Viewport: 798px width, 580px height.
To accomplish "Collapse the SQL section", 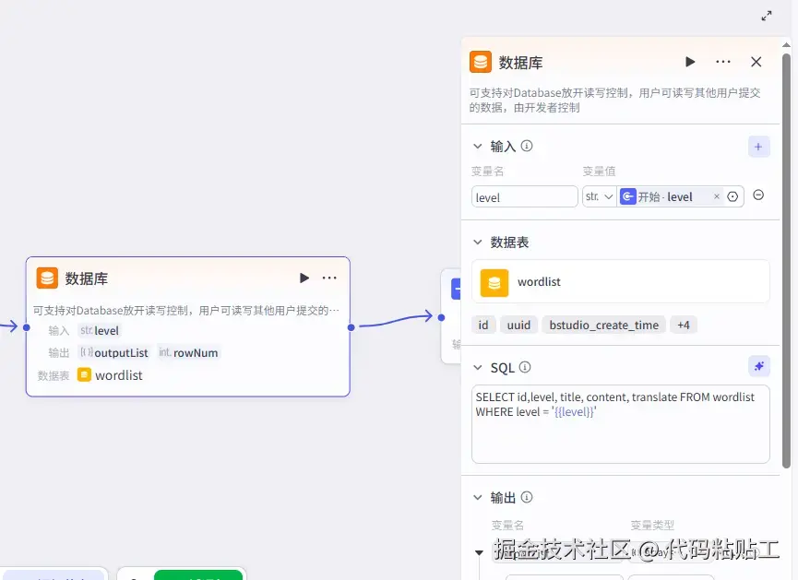I will (477, 367).
